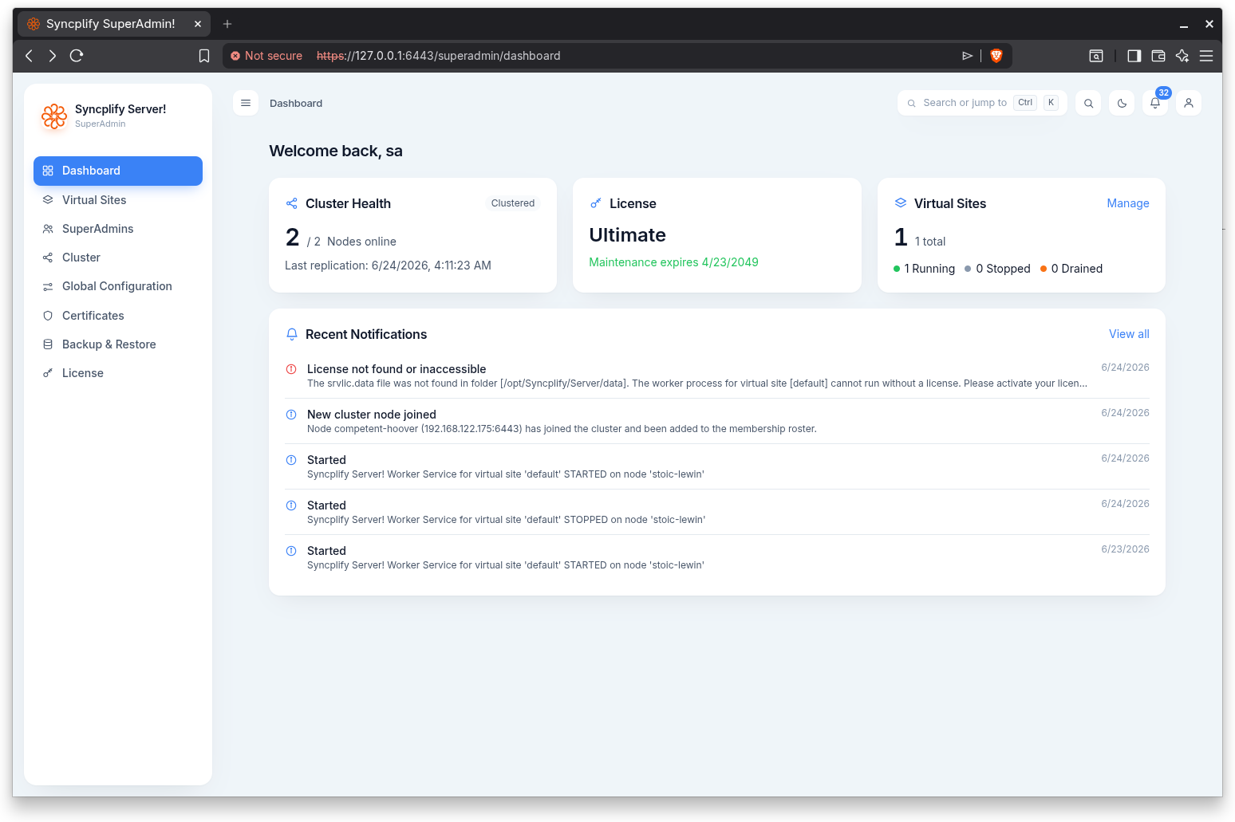This screenshot has height=822, width=1235.
Task: Toggle the sidebar with hamburger icon
Action: pyautogui.click(x=246, y=103)
